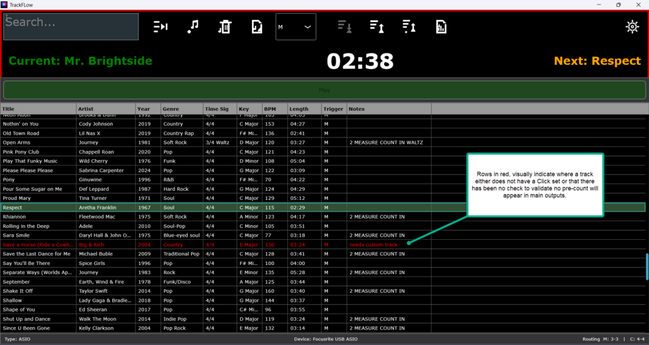
Task: Click the add music track icon
Action: [x=193, y=27]
